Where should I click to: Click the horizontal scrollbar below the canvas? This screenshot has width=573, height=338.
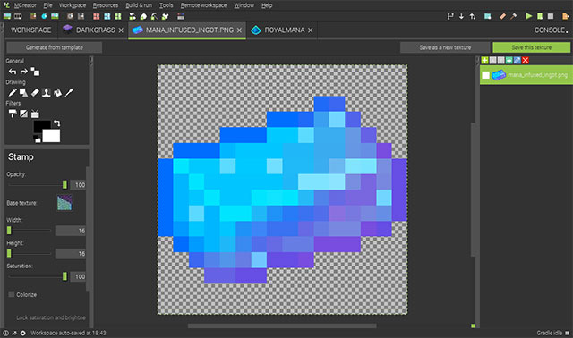(282, 325)
